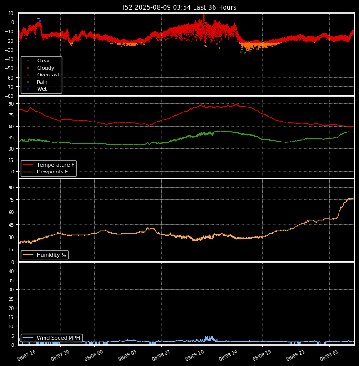This screenshot has height=366, width=359.
Task: Click the blue line sample beside Wind Speed MPH
Action: coord(28,338)
